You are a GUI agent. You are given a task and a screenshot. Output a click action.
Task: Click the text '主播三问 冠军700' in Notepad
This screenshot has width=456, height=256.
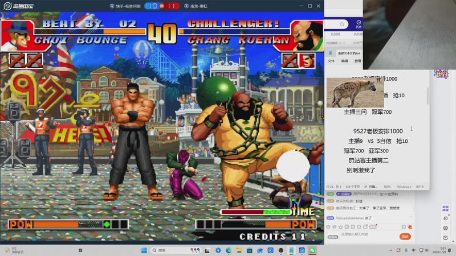point(368,112)
